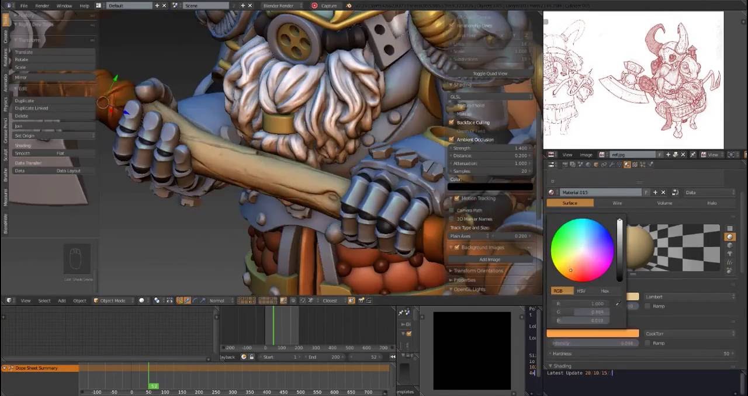The image size is (748, 396).
Task: Select the Dope Sheet Summary row
Action: tap(40, 368)
